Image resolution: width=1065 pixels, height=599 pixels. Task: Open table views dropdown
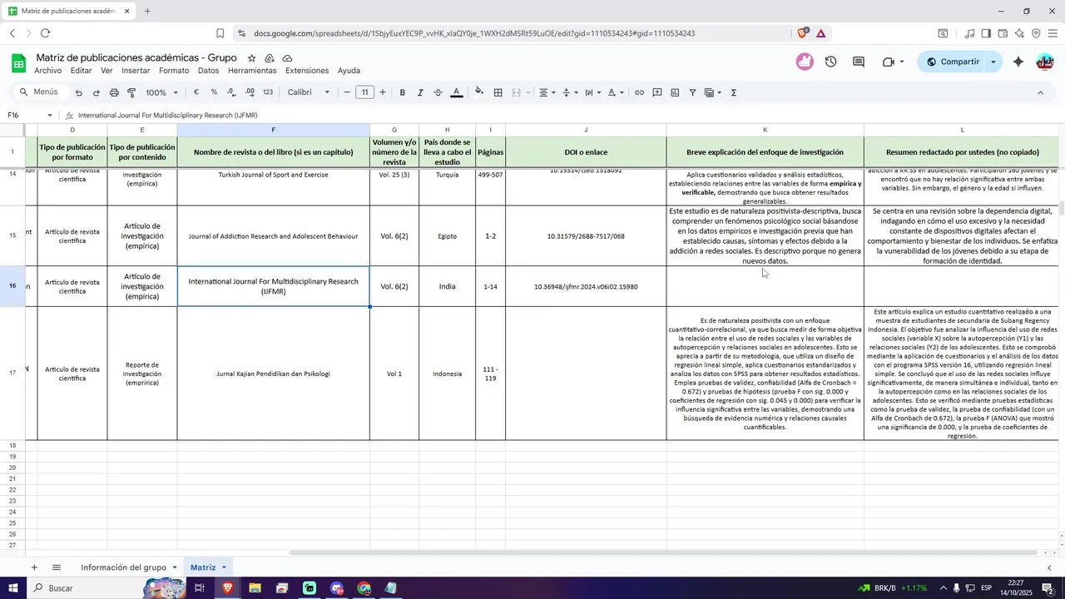(713, 92)
